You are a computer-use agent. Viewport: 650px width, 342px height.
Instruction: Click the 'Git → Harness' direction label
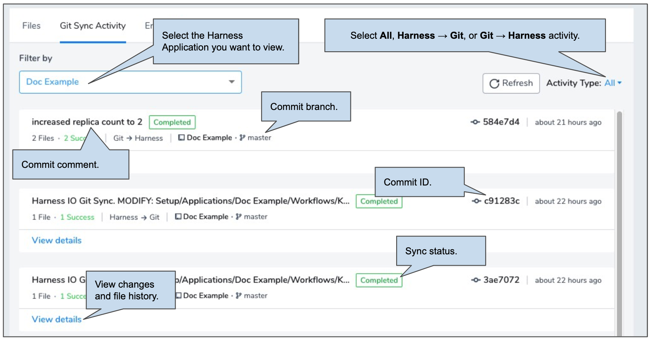pos(138,138)
